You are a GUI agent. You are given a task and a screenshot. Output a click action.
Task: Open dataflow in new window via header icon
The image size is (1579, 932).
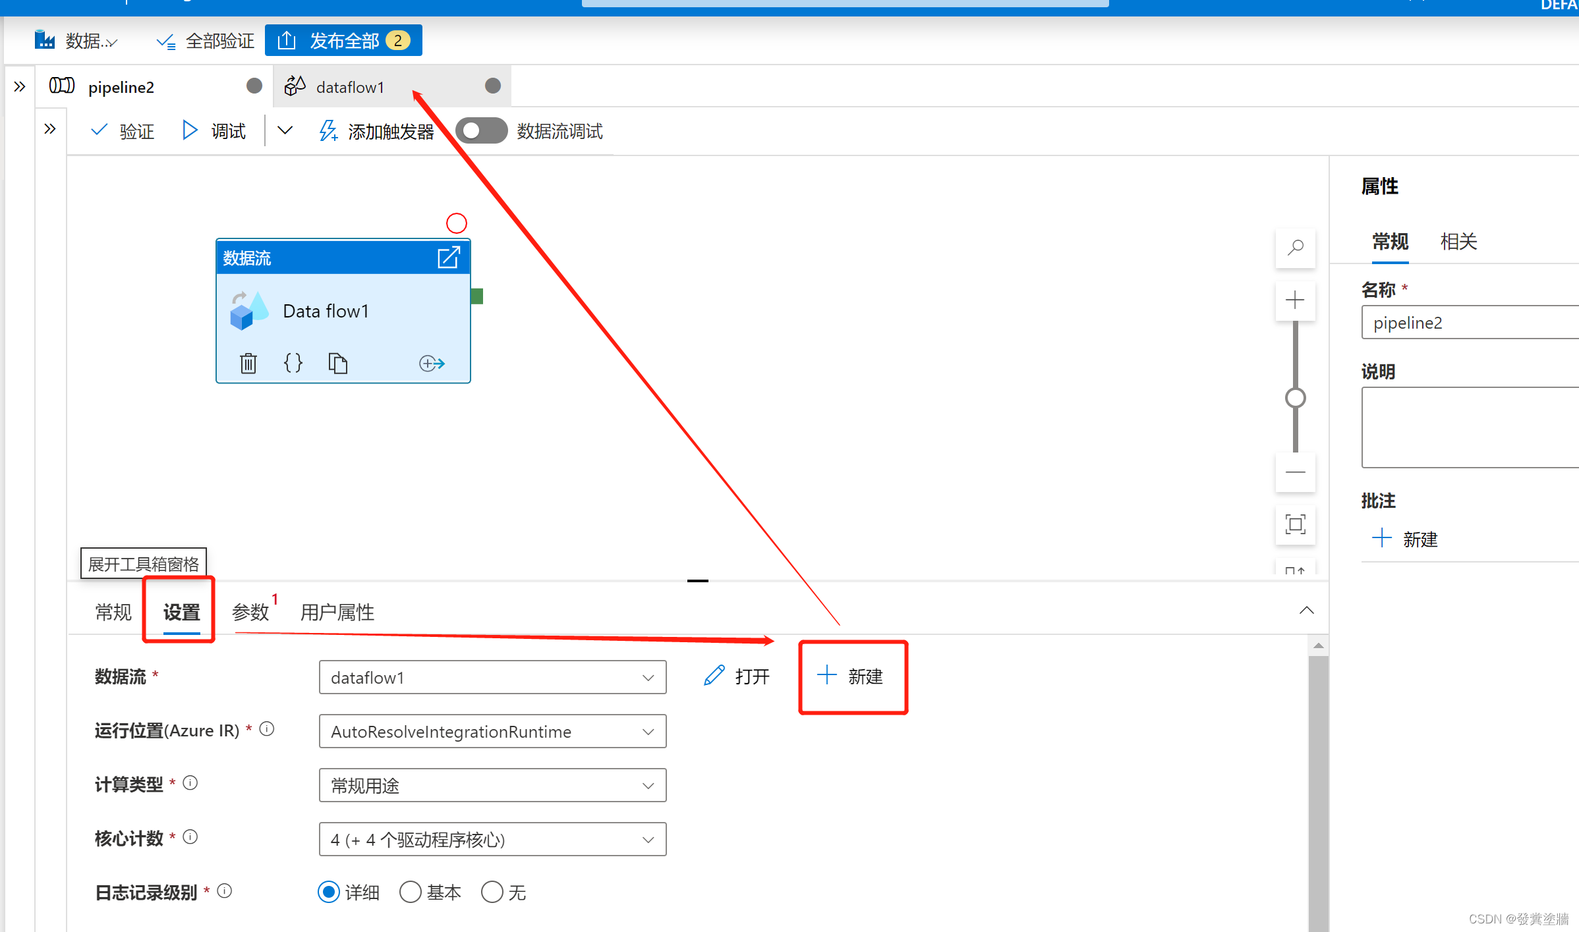[x=449, y=258]
